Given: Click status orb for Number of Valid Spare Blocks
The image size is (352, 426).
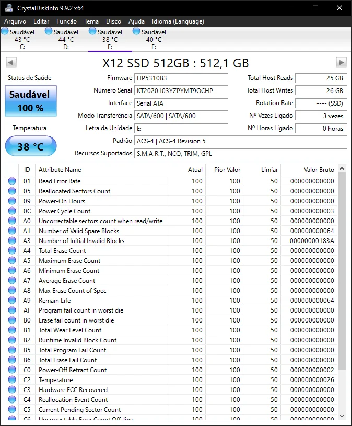Looking at the screenshot, I should click(x=12, y=231).
